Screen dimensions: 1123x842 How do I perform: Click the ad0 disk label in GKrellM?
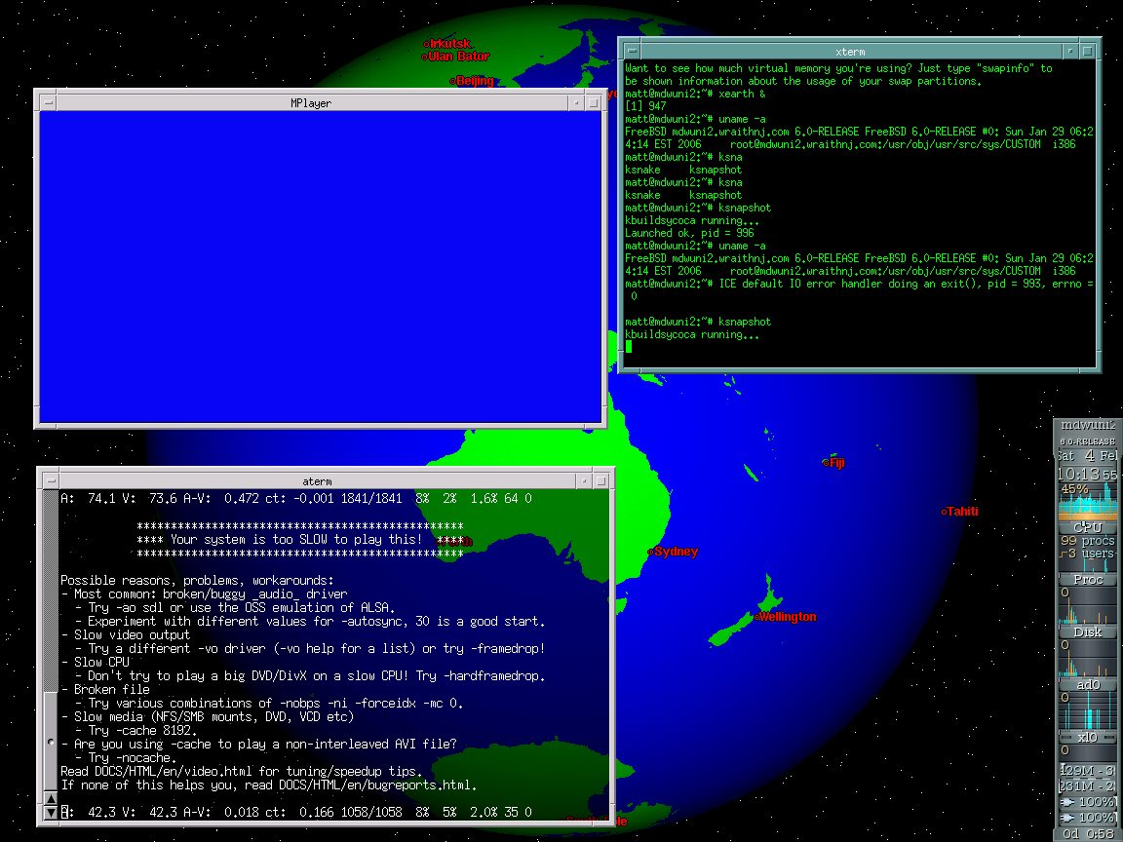click(x=1087, y=684)
